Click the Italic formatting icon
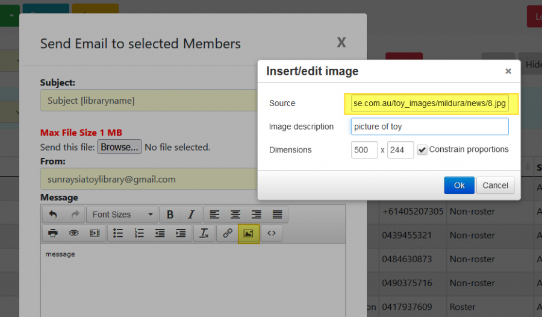 tap(191, 215)
